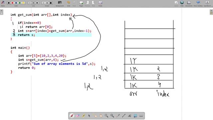Click the 'int s=get_sum(arr,4);' line

tap(39, 60)
